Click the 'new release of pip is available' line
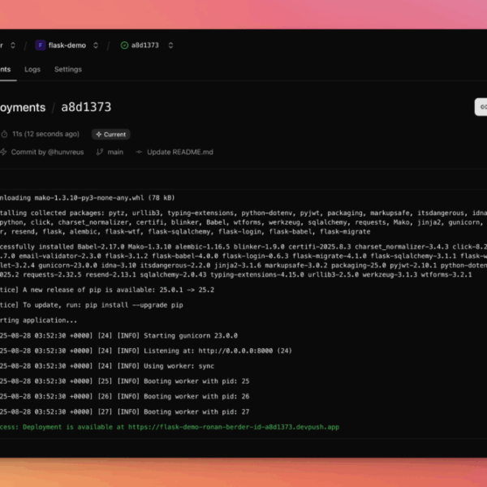487x487 pixels. click(x=107, y=290)
